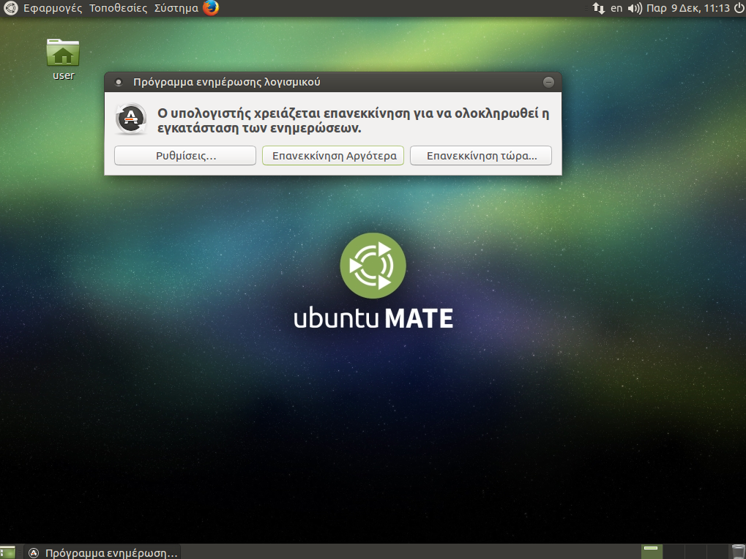
Task: Open the user home folder icon
Action: [x=63, y=53]
